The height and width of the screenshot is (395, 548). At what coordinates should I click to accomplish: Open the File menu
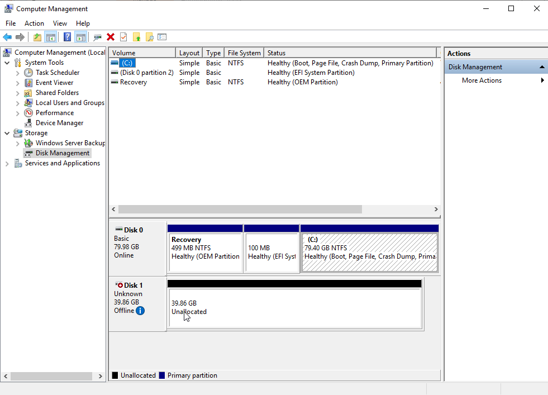11,23
